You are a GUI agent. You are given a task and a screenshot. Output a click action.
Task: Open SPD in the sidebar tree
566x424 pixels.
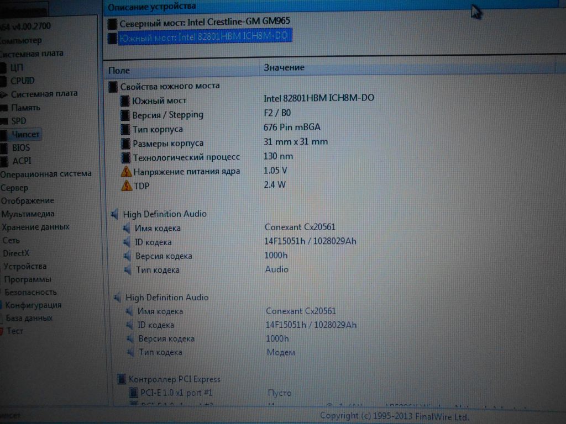(x=18, y=121)
